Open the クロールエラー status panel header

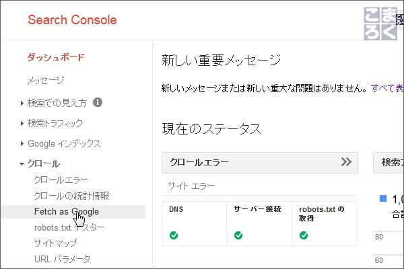pos(260,163)
